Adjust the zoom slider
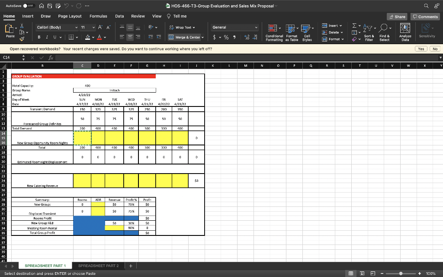The image size is (443, 277). [x=400, y=274]
